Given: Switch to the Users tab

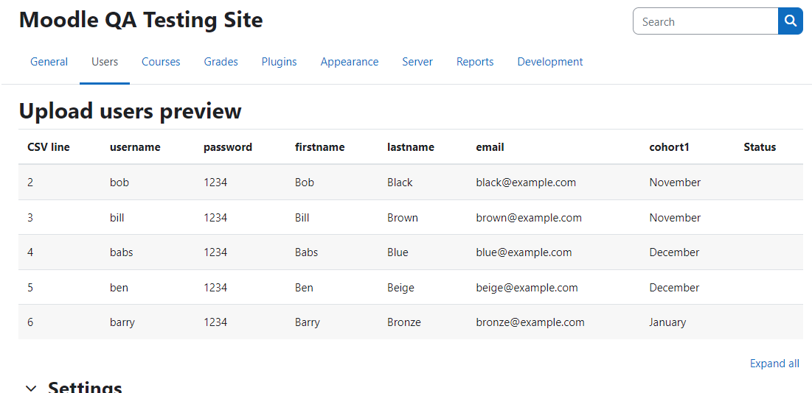Looking at the screenshot, I should (105, 62).
